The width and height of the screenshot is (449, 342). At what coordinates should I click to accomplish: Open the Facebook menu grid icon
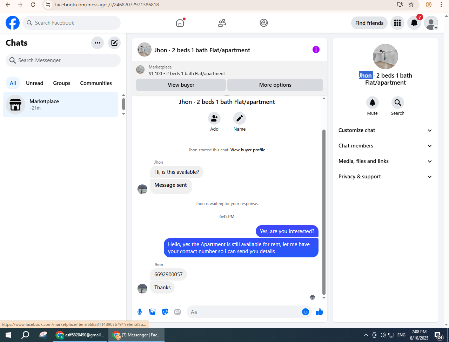[397, 23]
